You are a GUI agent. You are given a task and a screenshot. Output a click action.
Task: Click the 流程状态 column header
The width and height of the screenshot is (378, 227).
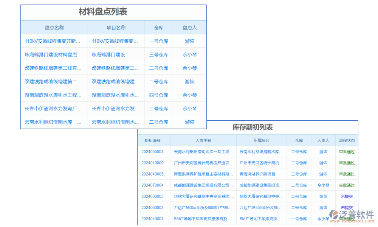347,140
